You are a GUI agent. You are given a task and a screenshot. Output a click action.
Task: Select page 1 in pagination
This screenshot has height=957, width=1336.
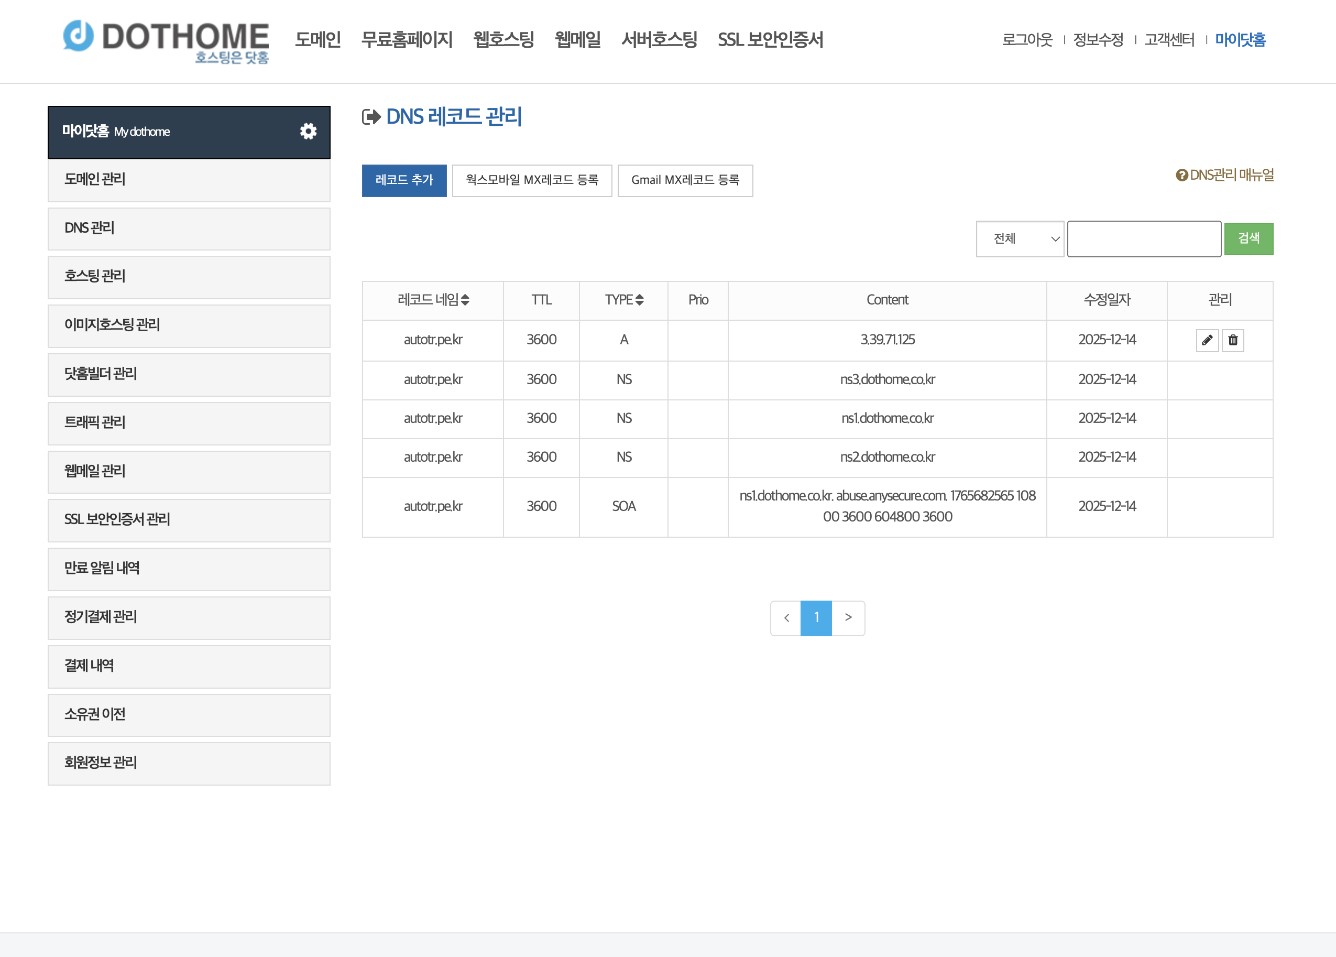tap(816, 617)
